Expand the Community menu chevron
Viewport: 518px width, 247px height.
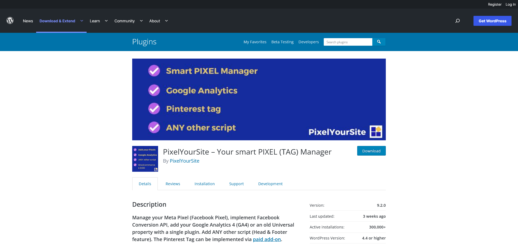pos(141,21)
